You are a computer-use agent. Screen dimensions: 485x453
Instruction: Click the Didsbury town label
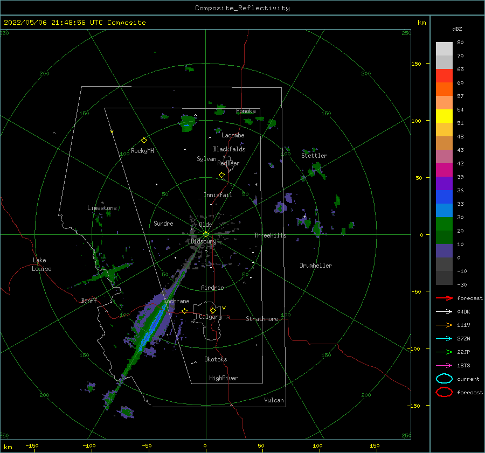(x=203, y=241)
